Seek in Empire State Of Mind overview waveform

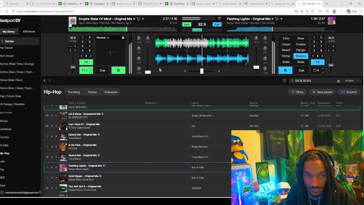[123, 29]
